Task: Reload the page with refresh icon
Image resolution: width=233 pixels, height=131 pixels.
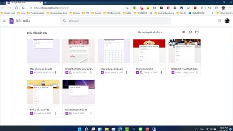Action: click(16, 8)
